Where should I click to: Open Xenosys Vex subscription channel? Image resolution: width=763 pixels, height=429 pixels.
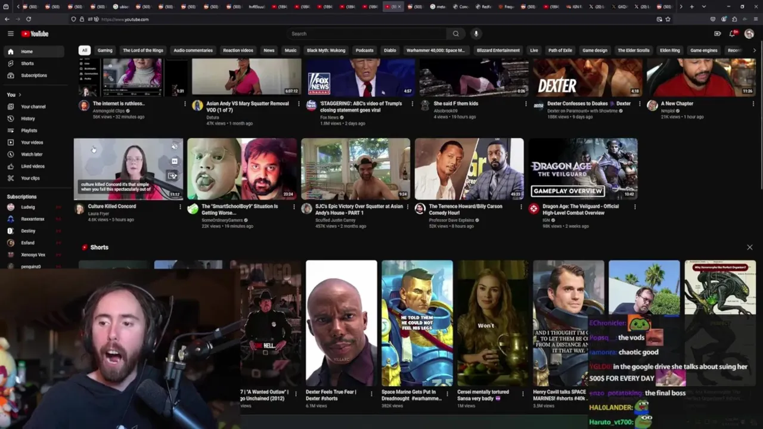pyautogui.click(x=33, y=255)
